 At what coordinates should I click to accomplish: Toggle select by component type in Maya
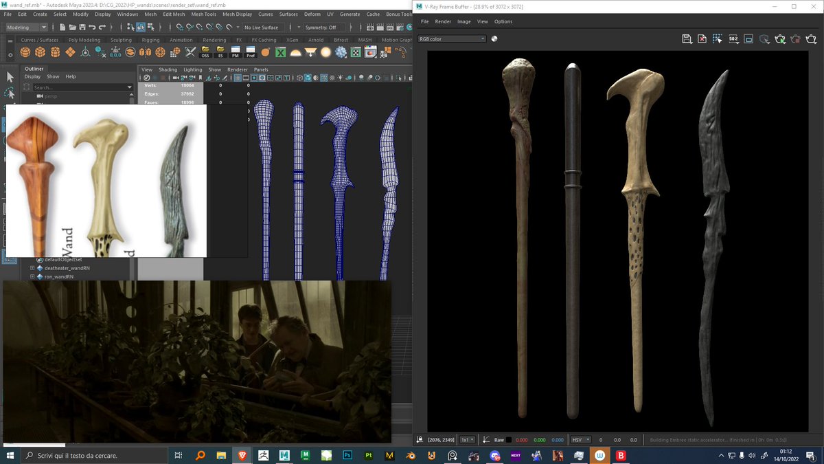[x=150, y=27]
